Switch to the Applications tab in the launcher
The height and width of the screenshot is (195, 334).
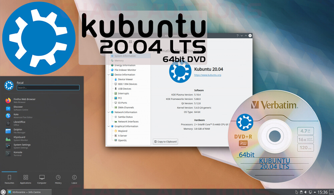(x=25, y=179)
